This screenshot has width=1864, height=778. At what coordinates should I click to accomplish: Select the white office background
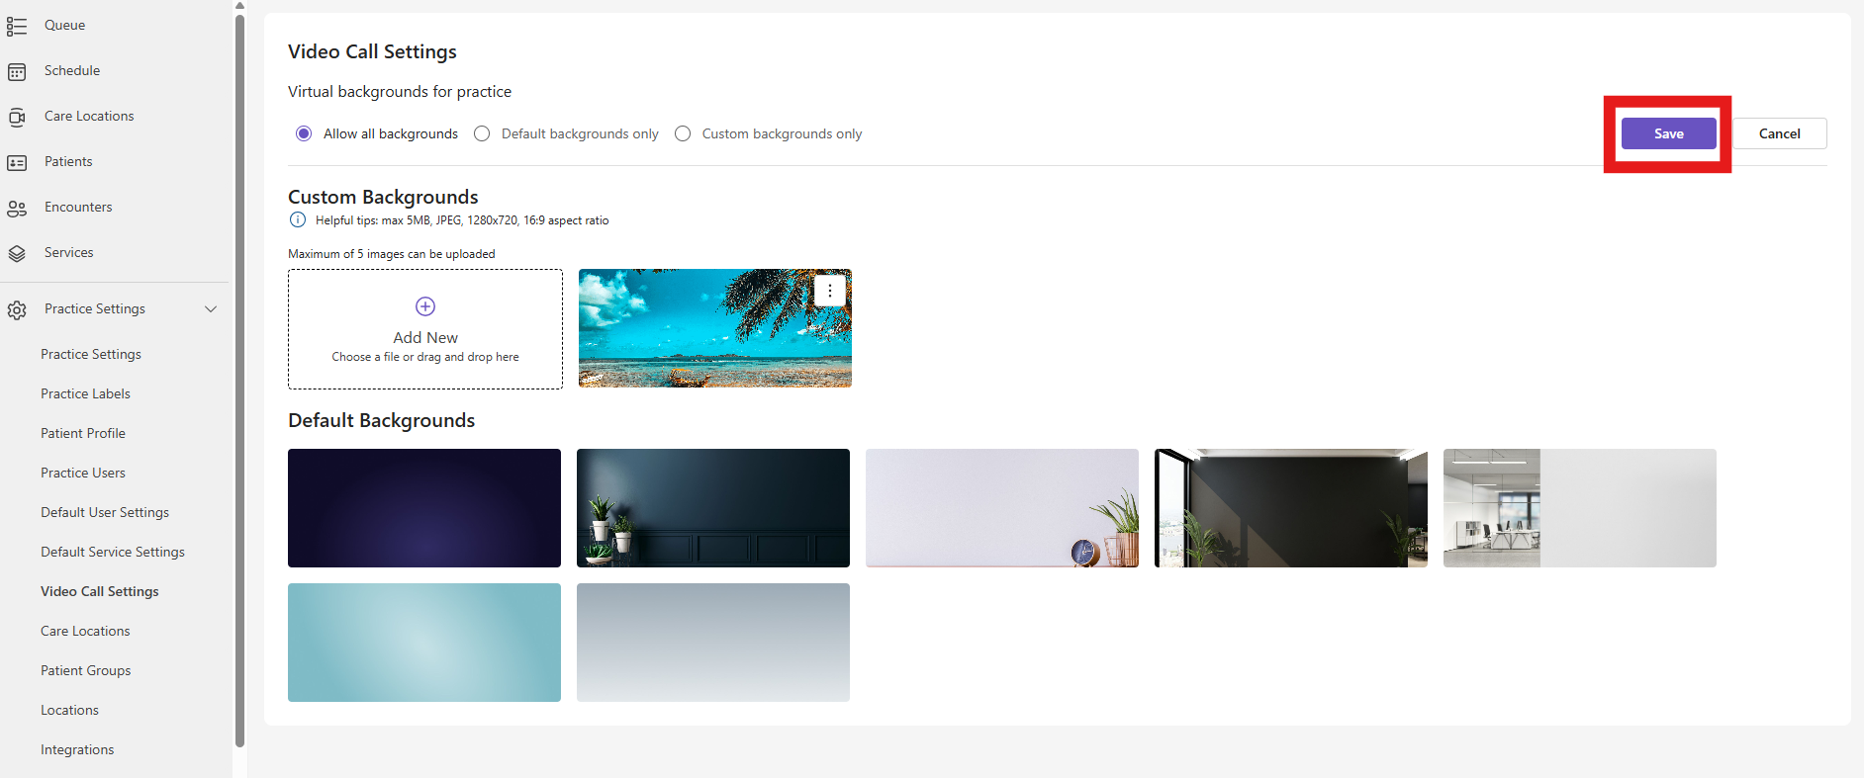[x=1580, y=508]
